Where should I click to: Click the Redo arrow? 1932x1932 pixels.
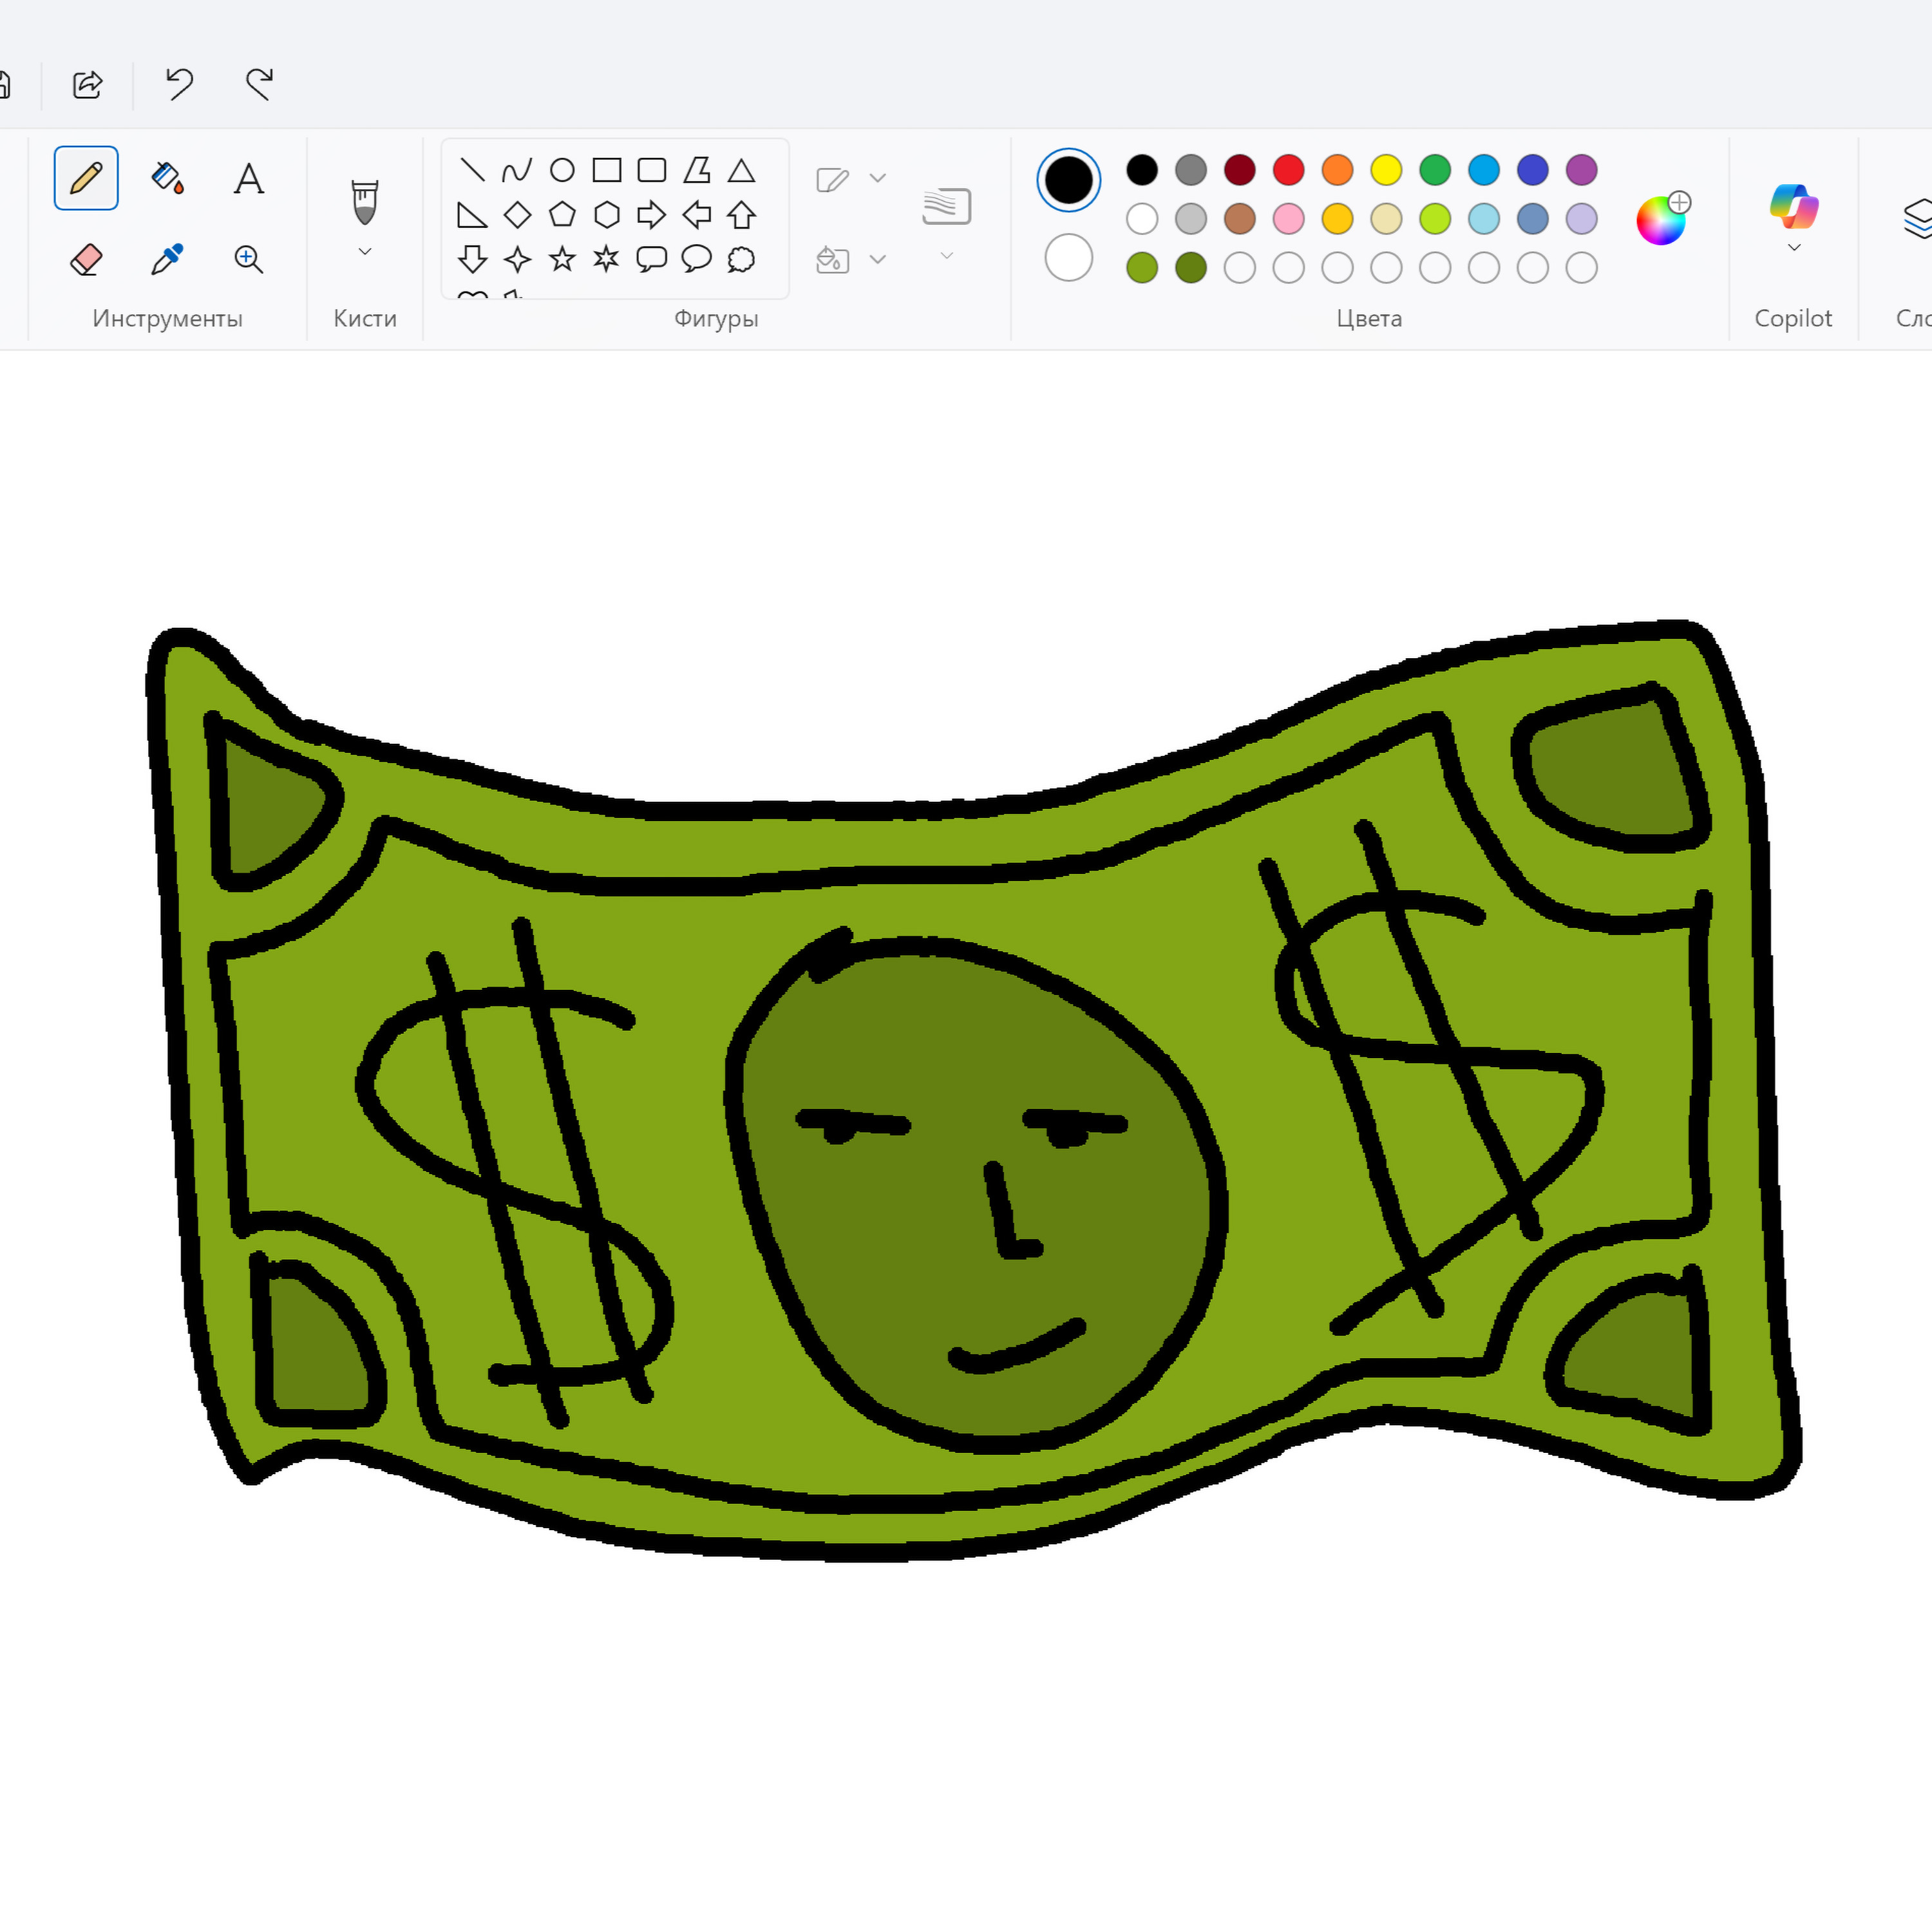tap(259, 84)
